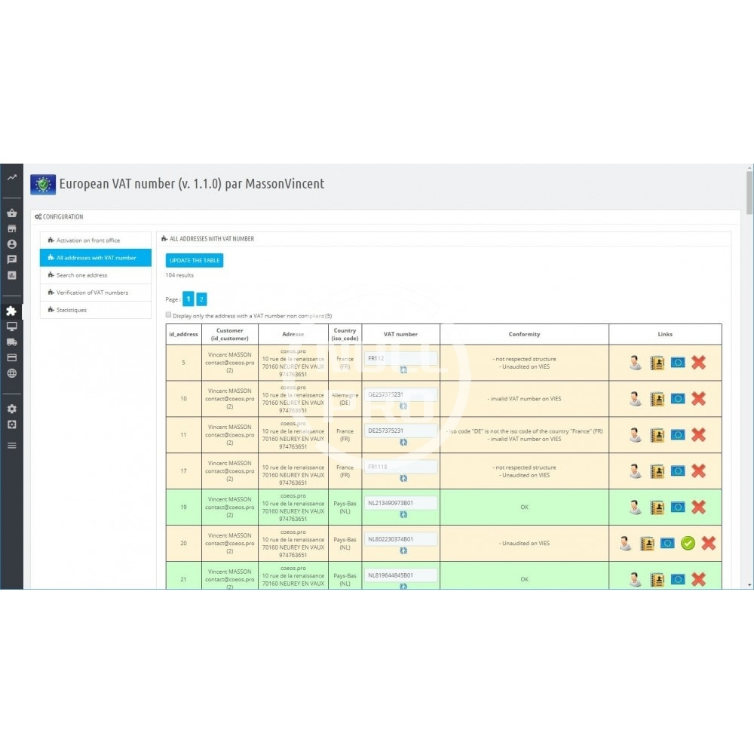Click the vertical scrollbar down arrow

[x=749, y=584]
